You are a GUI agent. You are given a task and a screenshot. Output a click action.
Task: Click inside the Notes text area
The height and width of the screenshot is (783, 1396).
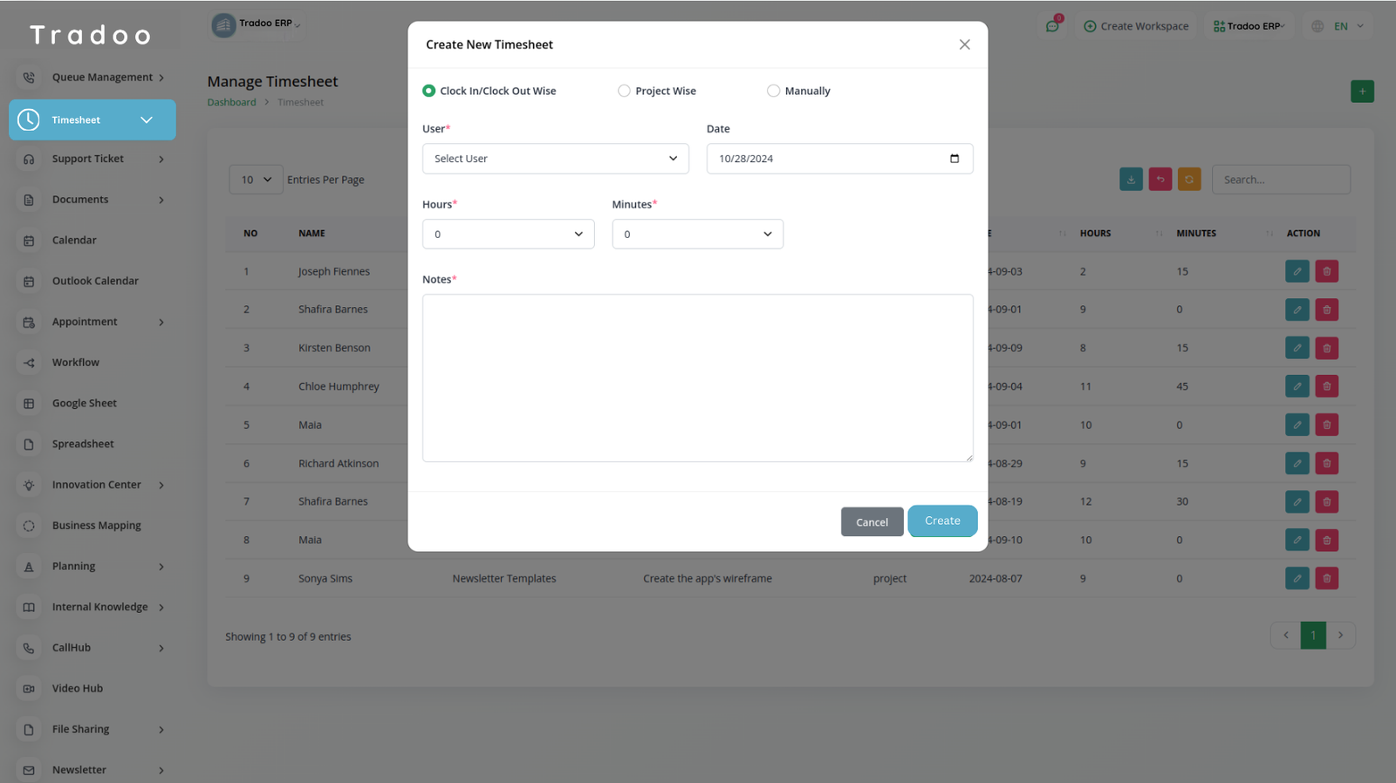coord(697,378)
